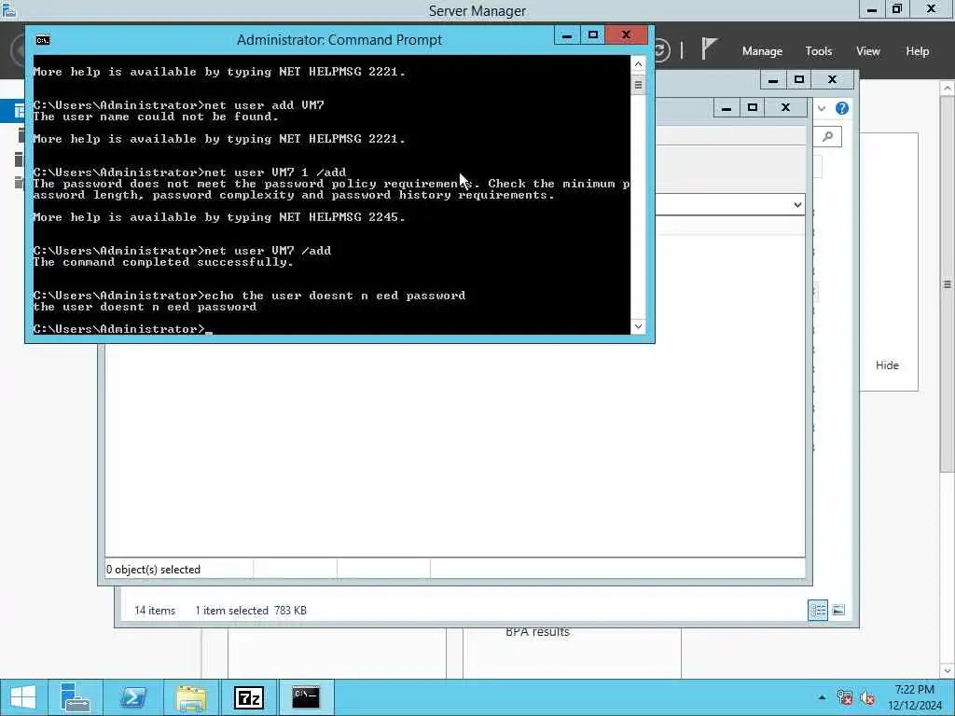The width and height of the screenshot is (955, 716).
Task: Click the notifications flag icon
Action: point(709,48)
